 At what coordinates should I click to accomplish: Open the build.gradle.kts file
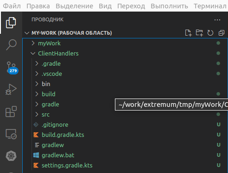point(63,135)
